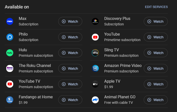Watch on Max
The image size is (177, 112).
click(70, 21)
